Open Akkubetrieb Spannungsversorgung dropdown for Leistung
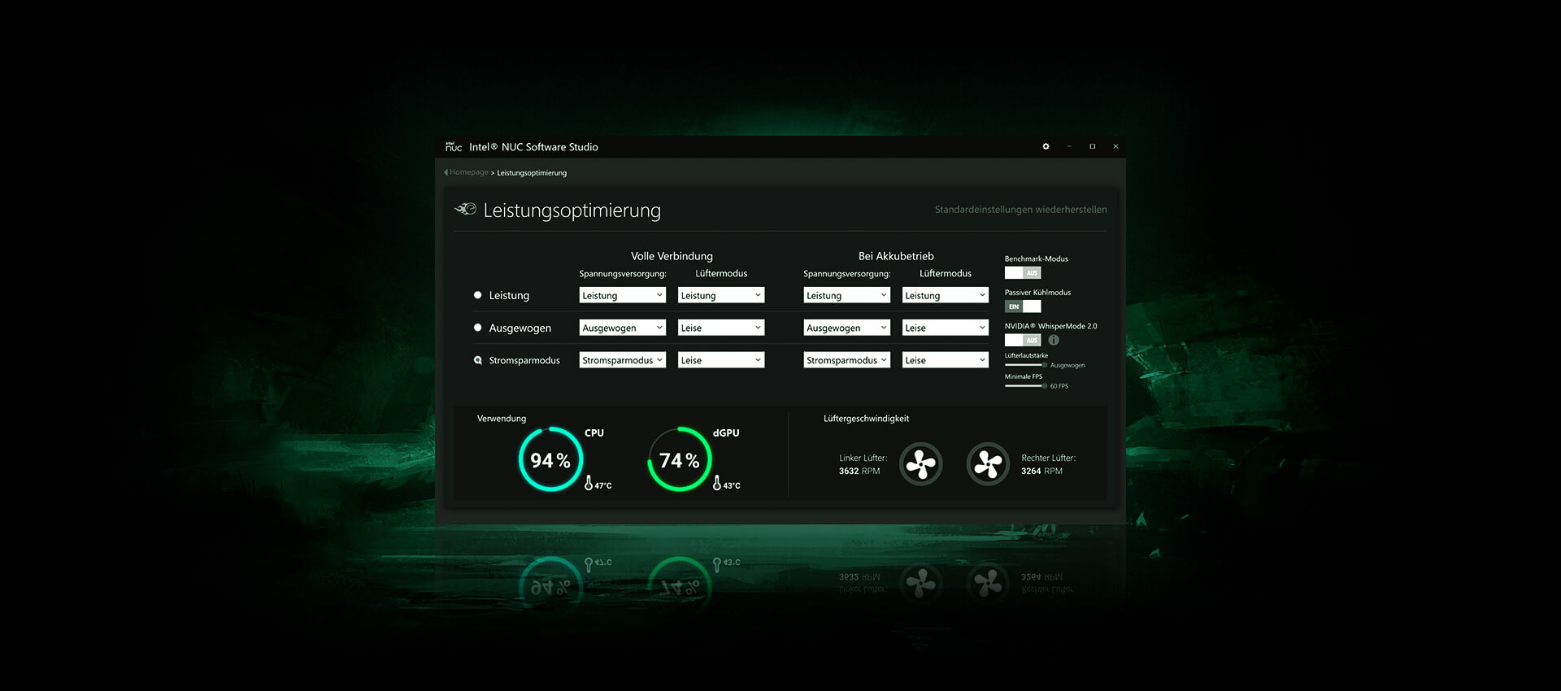 847,295
